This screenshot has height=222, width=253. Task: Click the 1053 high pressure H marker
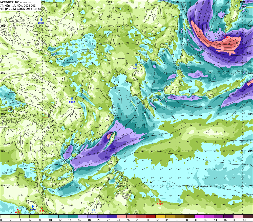(41, 21)
